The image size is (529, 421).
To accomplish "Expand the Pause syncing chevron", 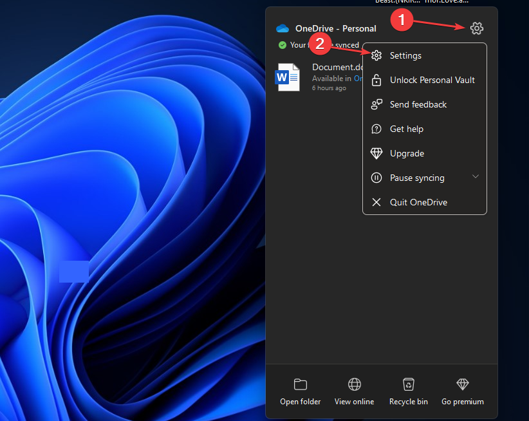I will click(x=476, y=176).
